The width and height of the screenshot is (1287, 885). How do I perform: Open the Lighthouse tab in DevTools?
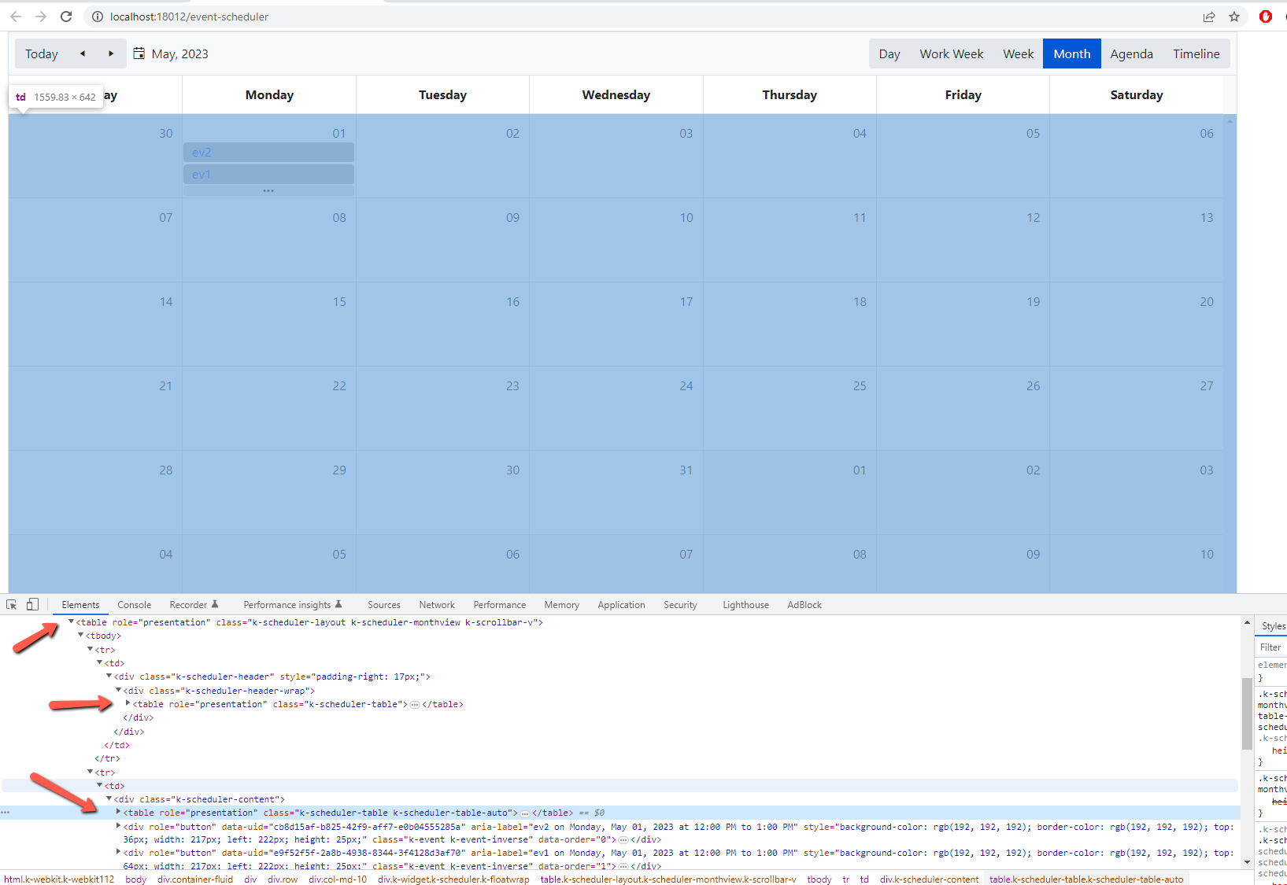746,605
